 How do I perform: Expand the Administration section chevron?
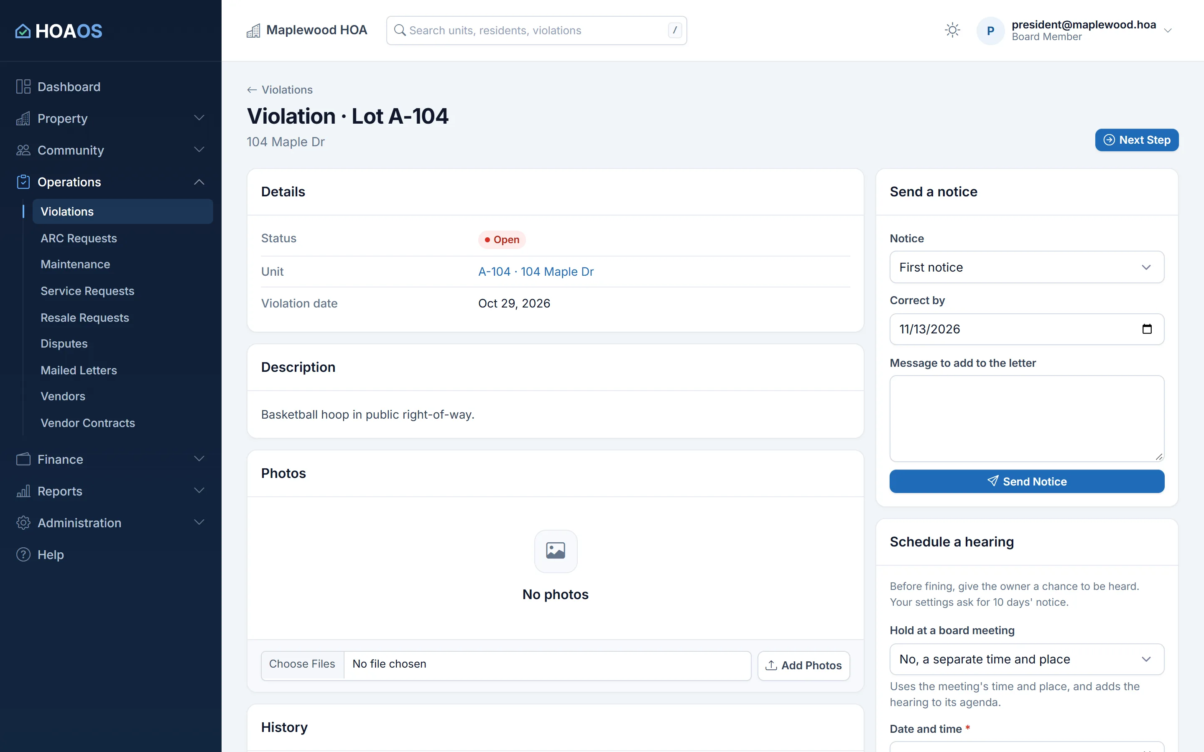pos(199,523)
